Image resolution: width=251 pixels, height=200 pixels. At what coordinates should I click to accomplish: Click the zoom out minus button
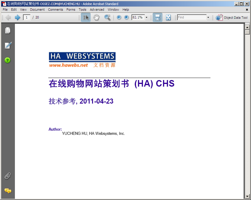[119, 18]
